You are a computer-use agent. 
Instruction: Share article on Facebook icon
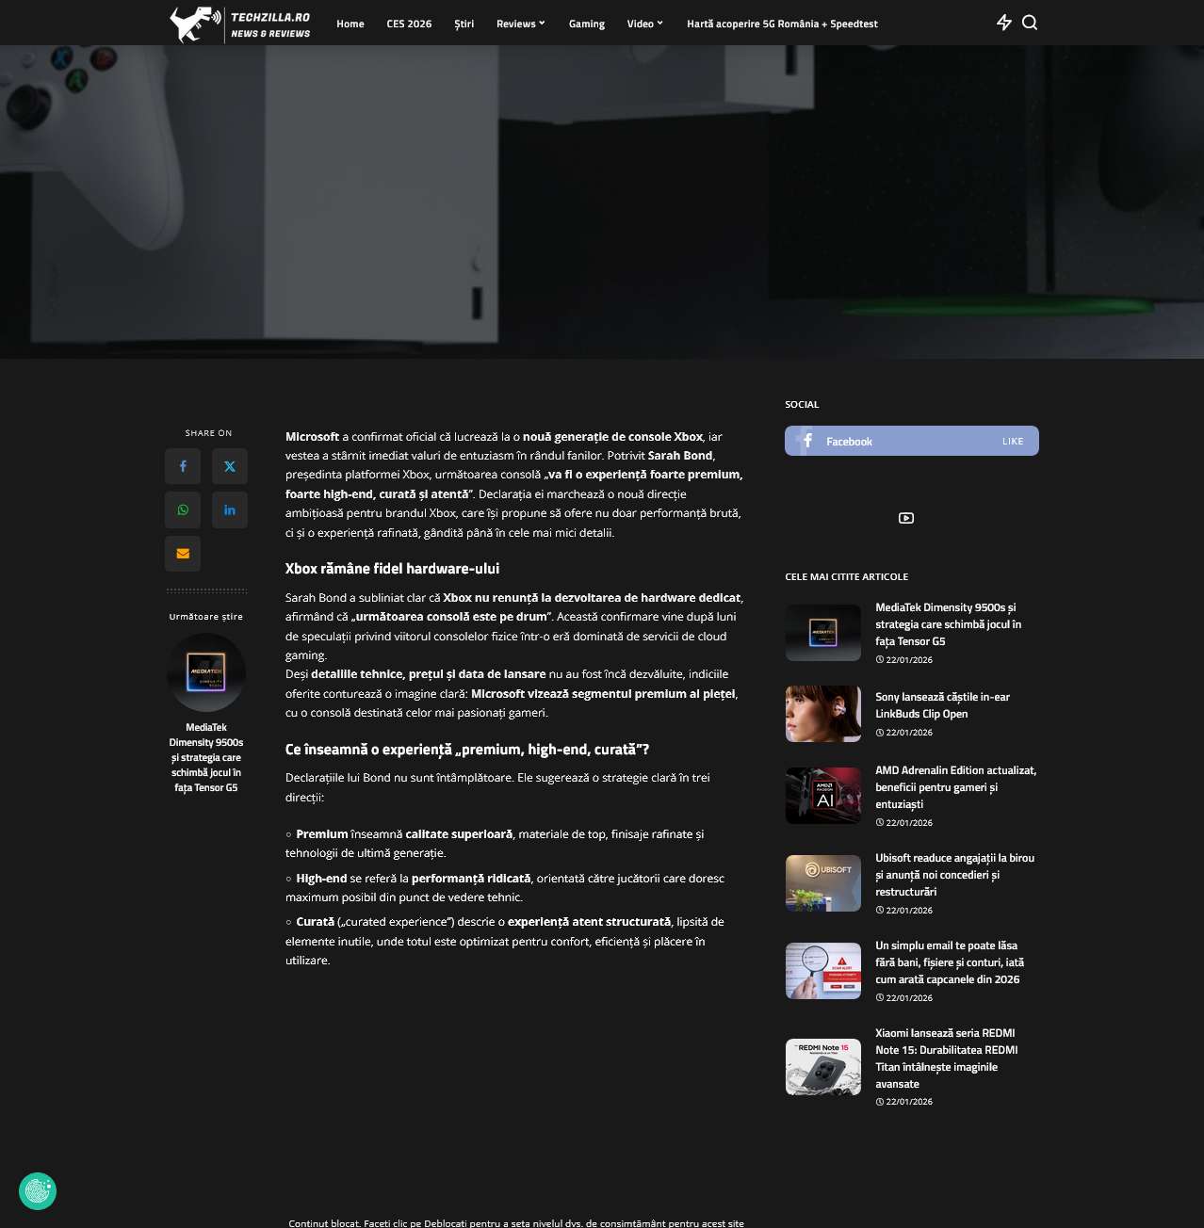183,466
